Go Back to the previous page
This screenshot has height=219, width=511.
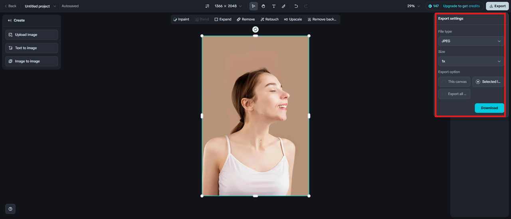point(10,6)
